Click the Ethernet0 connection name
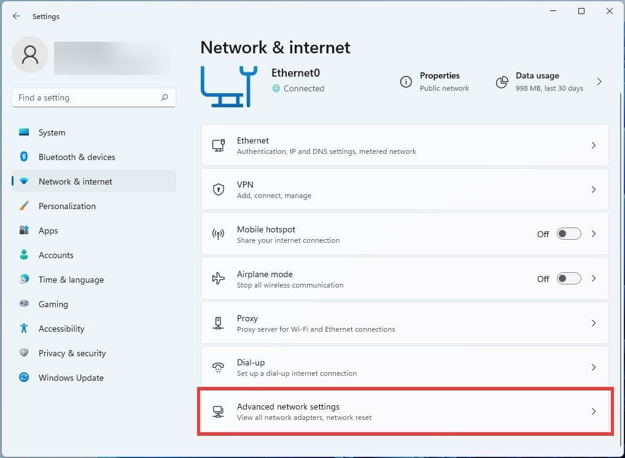This screenshot has height=458, width=625. [x=296, y=73]
